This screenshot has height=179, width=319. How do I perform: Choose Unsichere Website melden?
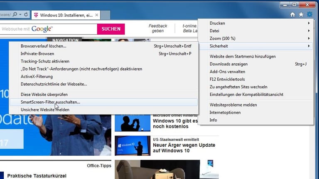103,110
